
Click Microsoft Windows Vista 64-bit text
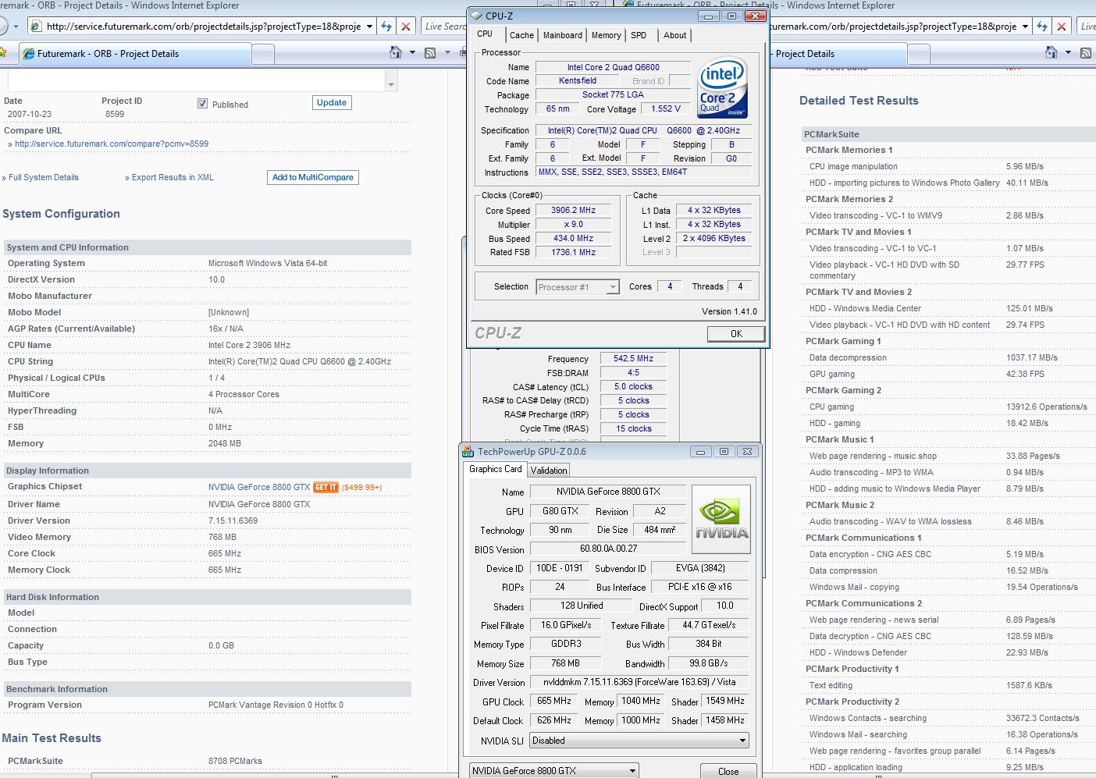tap(268, 263)
